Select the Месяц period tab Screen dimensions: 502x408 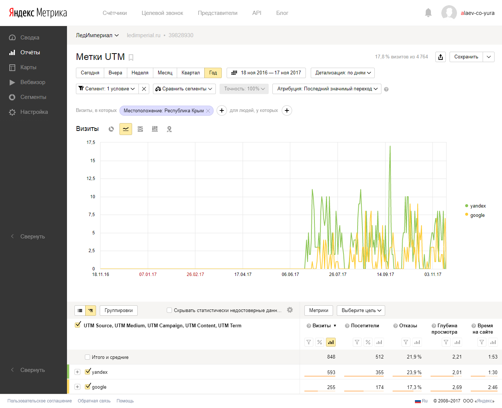[165, 73]
